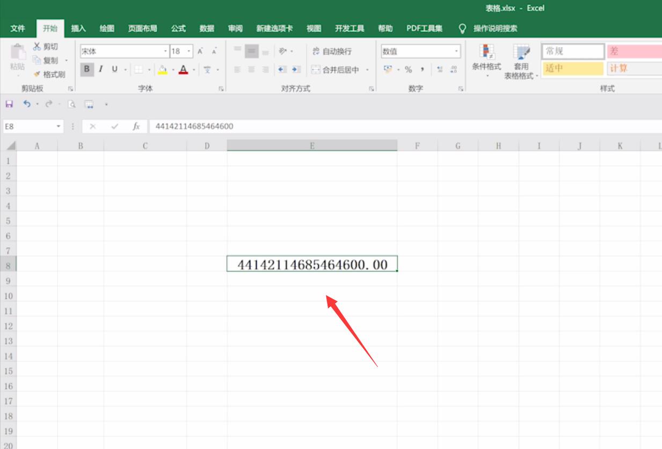Apply the 常规 (Normal) cell style
The height and width of the screenshot is (449, 662).
tap(573, 51)
